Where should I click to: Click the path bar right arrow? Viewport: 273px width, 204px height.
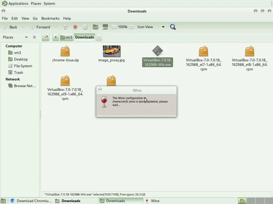(99, 37)
